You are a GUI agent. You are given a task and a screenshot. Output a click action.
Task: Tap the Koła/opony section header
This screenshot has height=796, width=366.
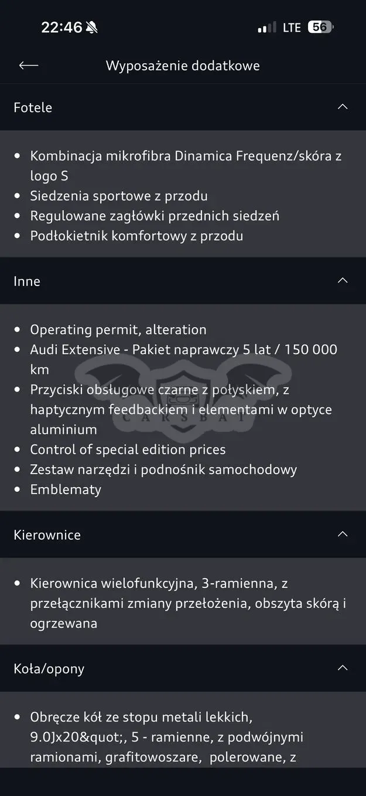point(183,669)
